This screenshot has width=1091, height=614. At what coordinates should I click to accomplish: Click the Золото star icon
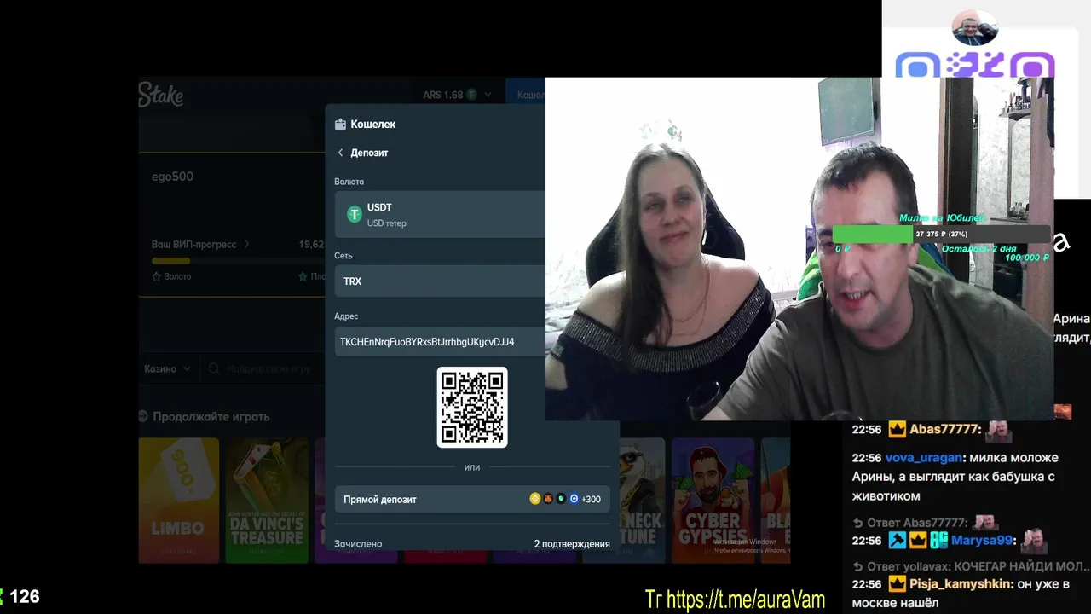157,276
